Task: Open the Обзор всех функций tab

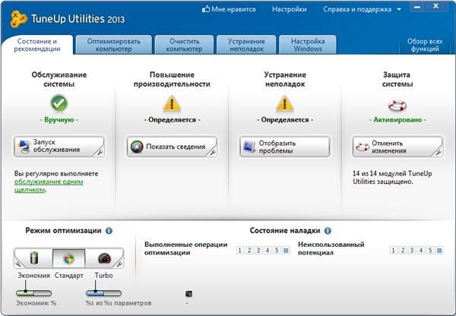Action: [425, 45]
